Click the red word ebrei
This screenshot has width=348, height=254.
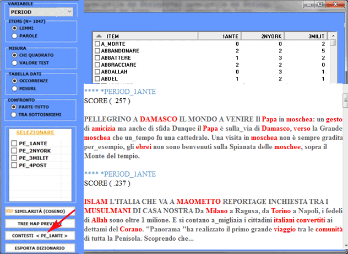[x=144, y=147]
